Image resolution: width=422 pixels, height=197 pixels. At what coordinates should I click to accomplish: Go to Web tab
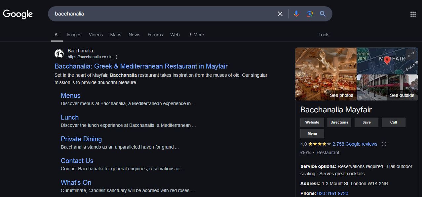tap(175, 35)
